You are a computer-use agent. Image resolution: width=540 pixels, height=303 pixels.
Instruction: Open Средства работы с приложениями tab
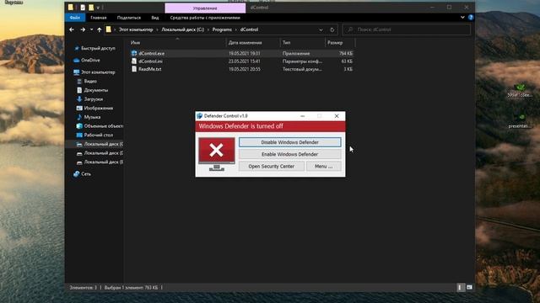click(x=205, y=18)
